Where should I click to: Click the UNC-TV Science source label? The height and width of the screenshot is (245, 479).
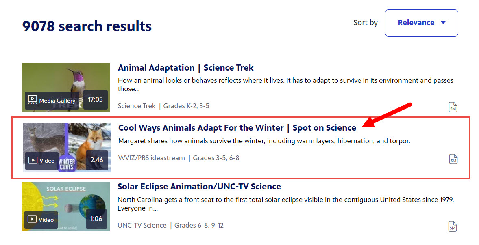coord(142,225)
